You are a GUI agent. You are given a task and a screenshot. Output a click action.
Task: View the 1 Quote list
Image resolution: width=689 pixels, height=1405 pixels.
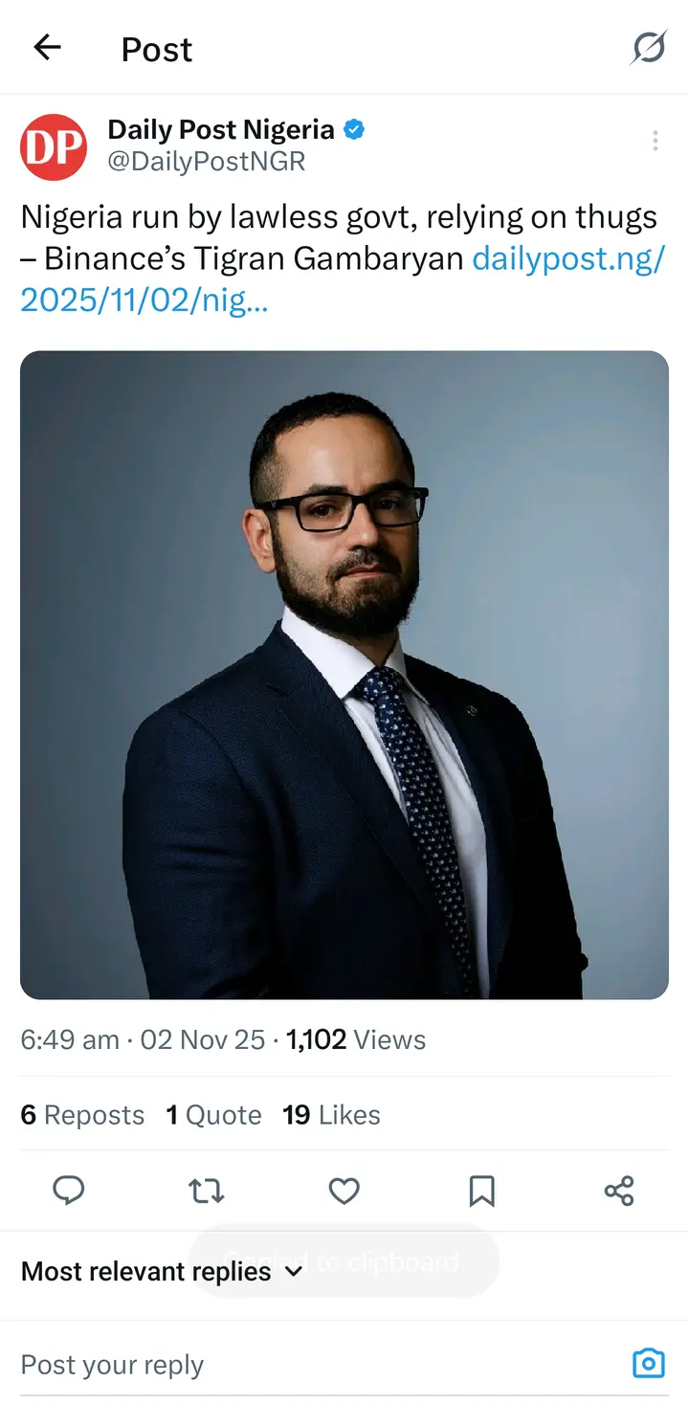click(x=213, y=1115)
